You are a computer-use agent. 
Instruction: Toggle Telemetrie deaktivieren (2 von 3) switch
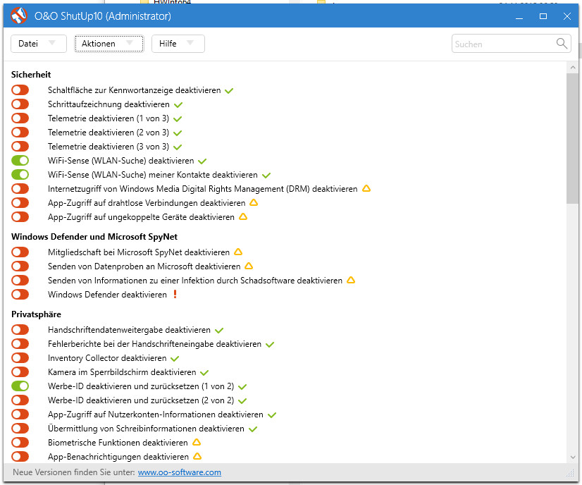point(20,133)
